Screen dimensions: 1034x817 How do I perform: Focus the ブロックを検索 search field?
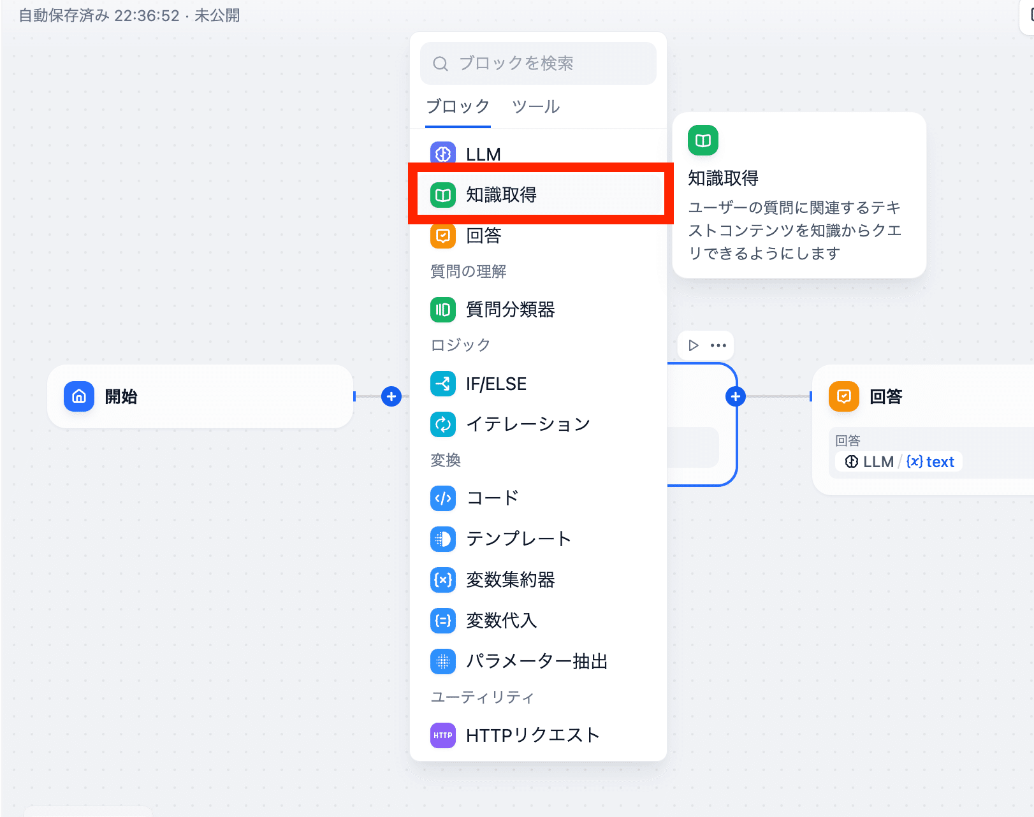click(x=538, y=63)
